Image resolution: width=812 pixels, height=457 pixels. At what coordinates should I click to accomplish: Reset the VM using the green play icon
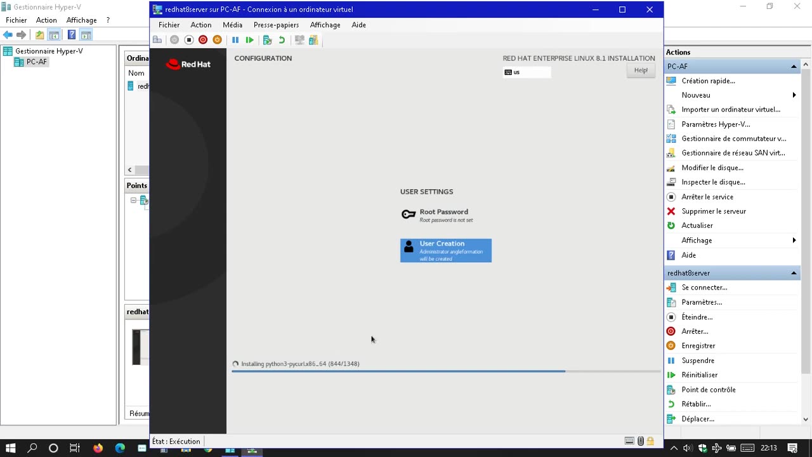point(250,40)
